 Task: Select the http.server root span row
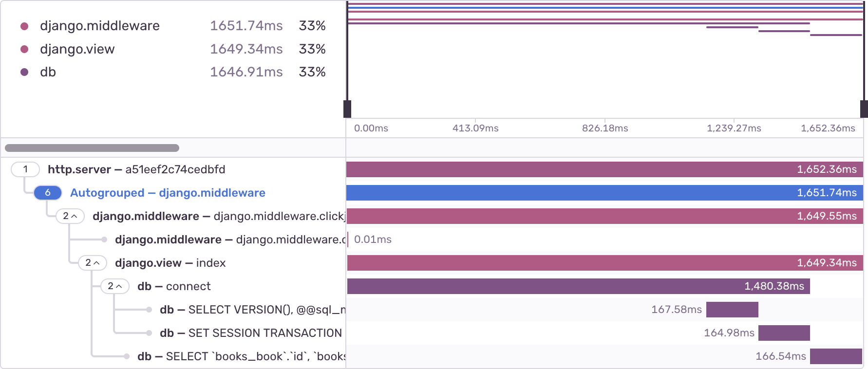[136, 169]
